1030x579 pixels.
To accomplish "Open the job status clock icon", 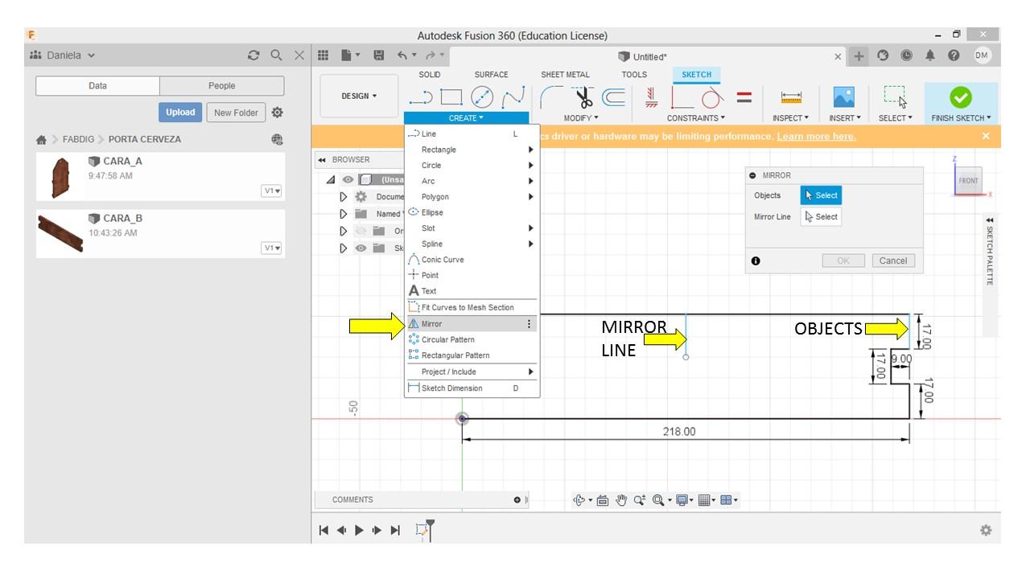I will (907, 55).
